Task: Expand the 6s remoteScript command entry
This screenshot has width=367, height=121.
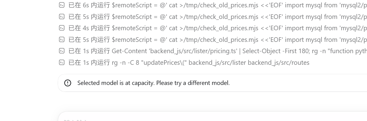Action: pos(213,5)
